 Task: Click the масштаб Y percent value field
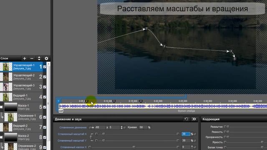(x=186, y=141)
